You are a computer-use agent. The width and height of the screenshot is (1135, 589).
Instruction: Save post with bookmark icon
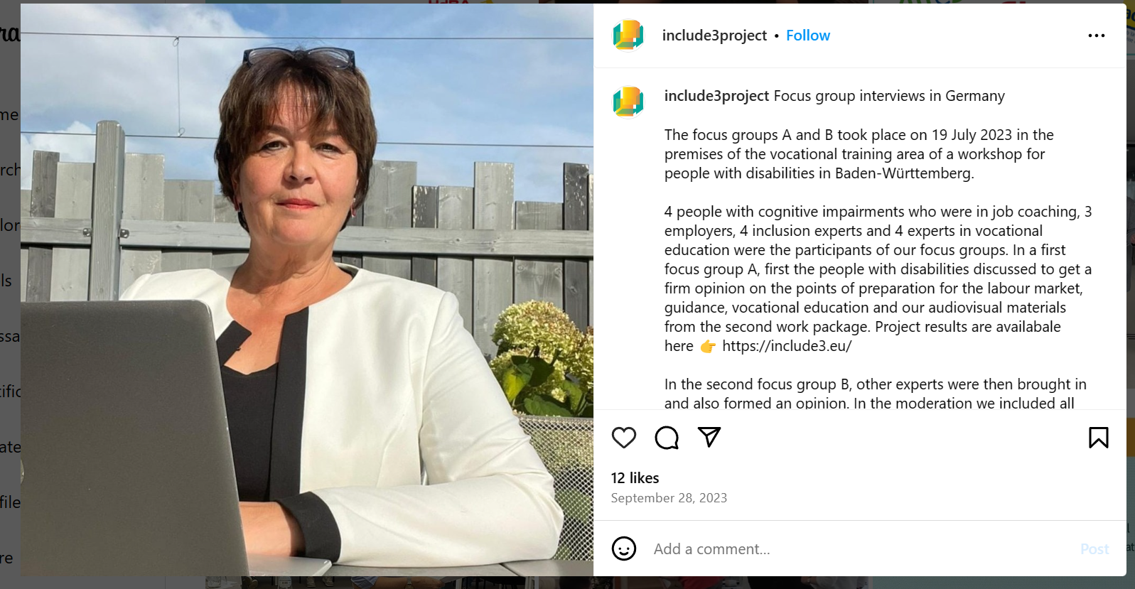(x=1099, y=438)
